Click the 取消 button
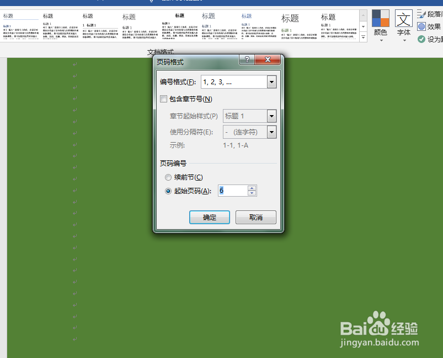 [255, 217]
